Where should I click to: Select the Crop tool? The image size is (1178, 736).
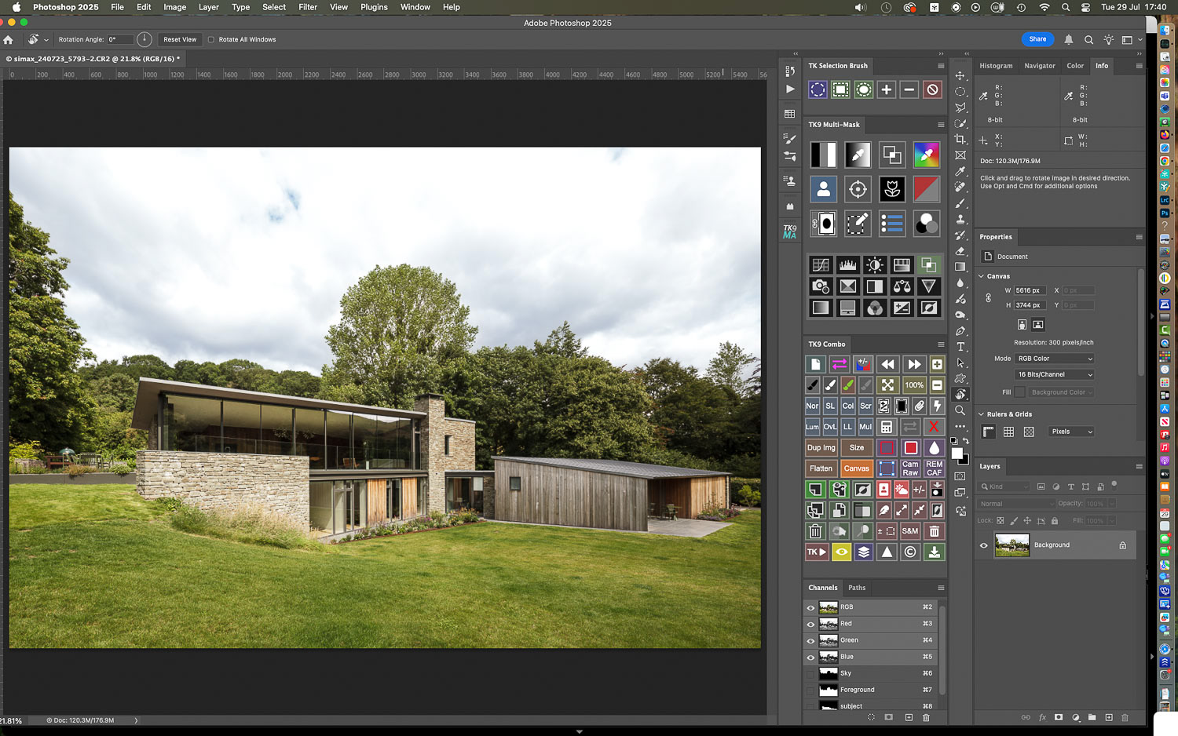point(960,140)
